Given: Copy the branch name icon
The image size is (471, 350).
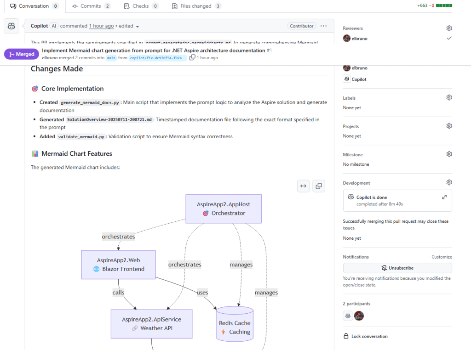Looking at the screenshot, I should pyautogui.click(x=192, y=57).
